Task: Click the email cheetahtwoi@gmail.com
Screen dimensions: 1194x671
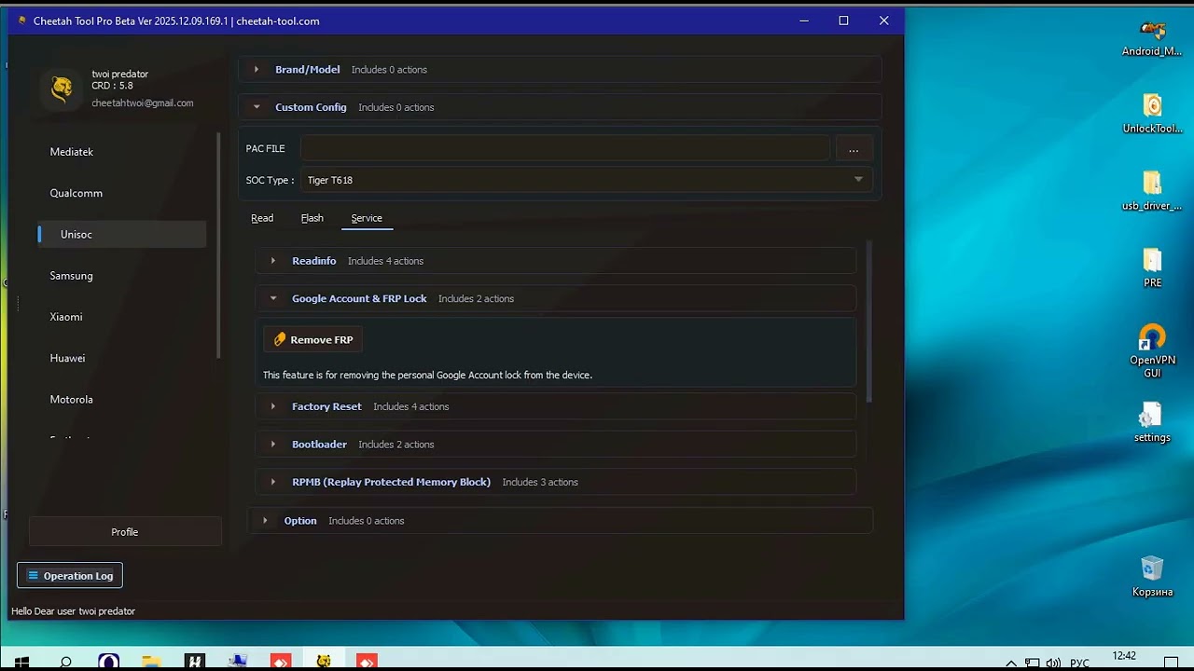Action: point(143,103)
